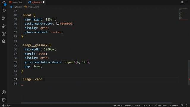
Task: Open the Accounts menu icon
Action: [4, 92]
